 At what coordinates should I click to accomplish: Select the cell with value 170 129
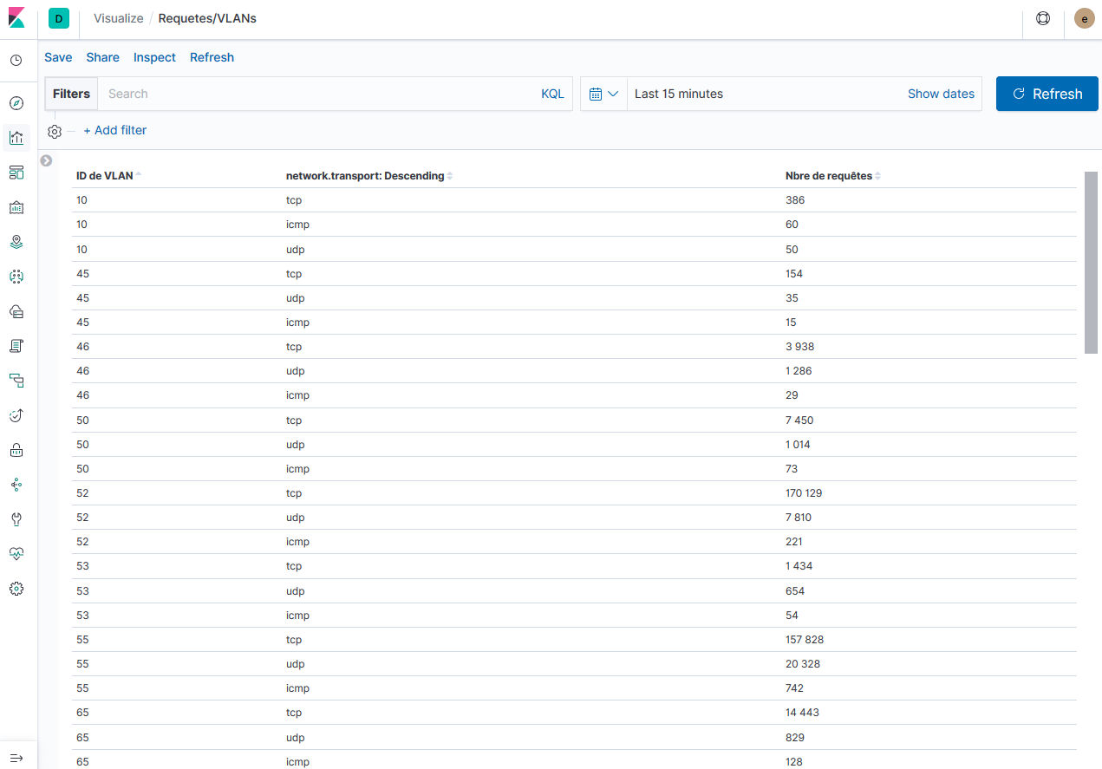tap(804, 492)
